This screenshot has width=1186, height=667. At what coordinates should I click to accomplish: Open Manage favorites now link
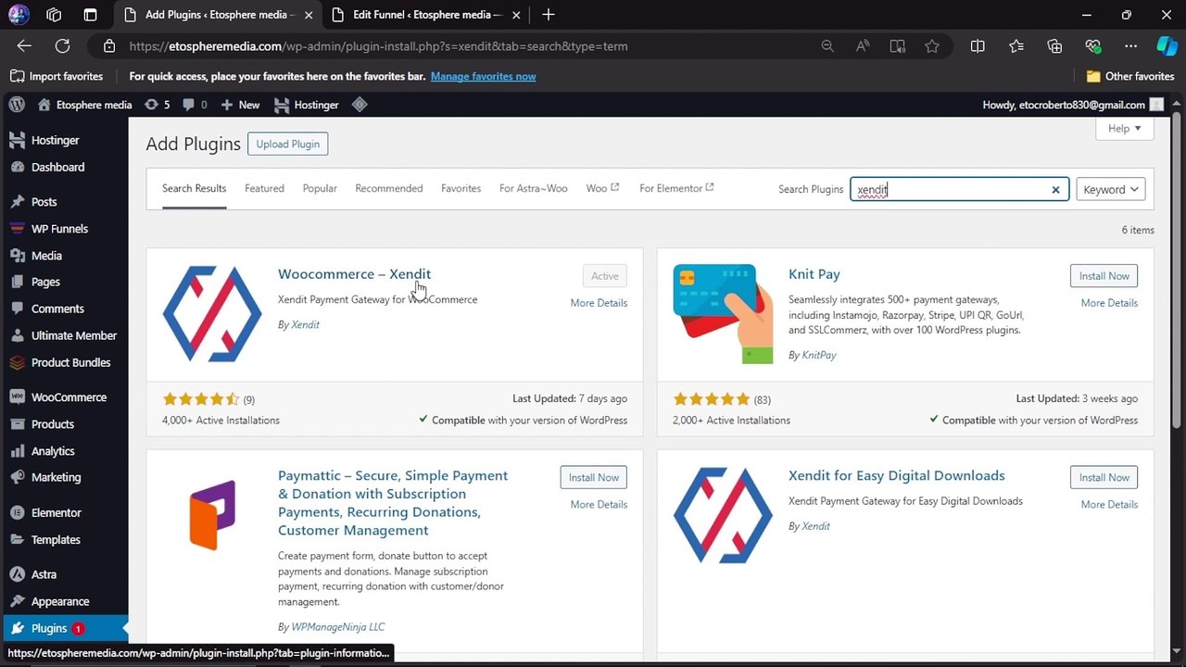484,77
